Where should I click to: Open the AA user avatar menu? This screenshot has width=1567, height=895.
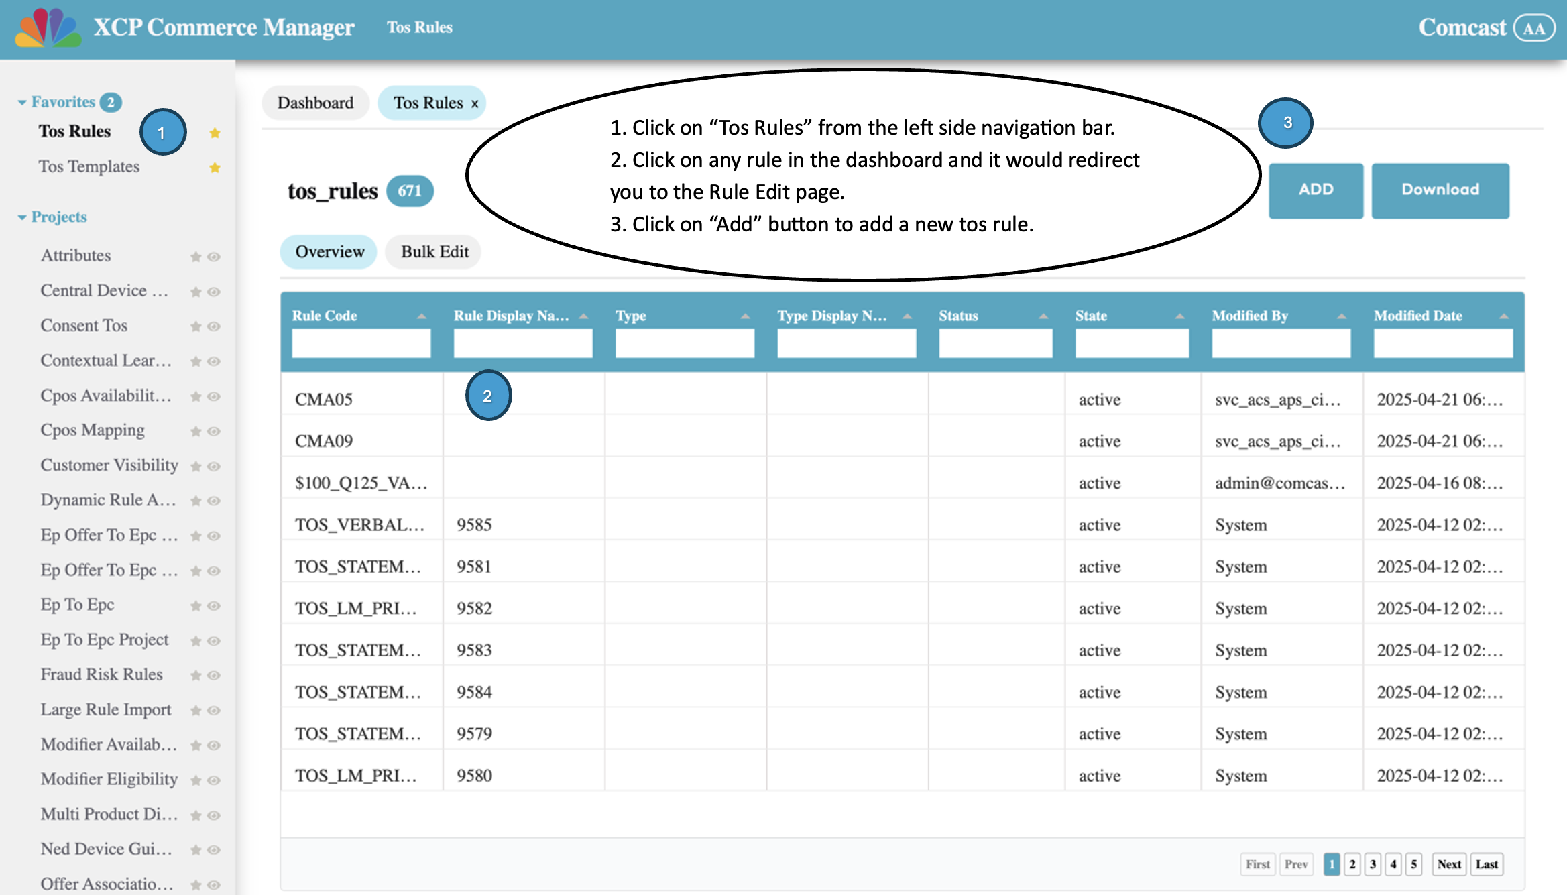coord(1534,28)
